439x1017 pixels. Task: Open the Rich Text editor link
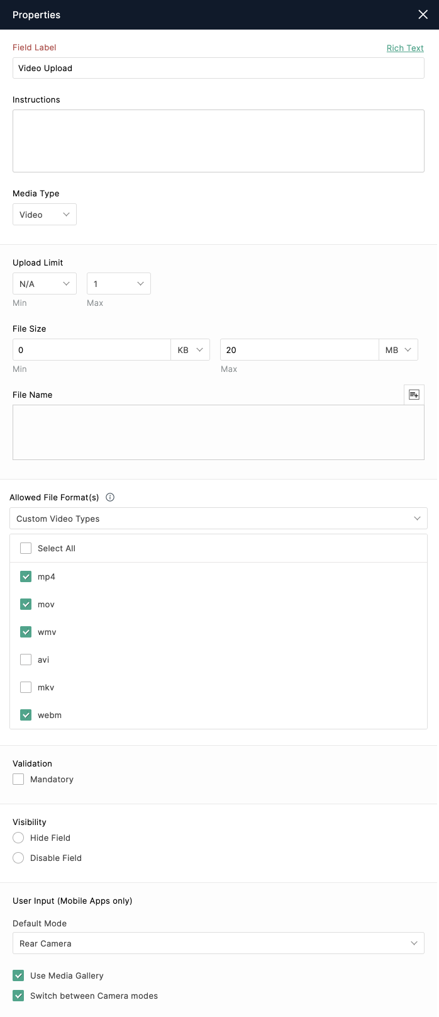(405, 48)
